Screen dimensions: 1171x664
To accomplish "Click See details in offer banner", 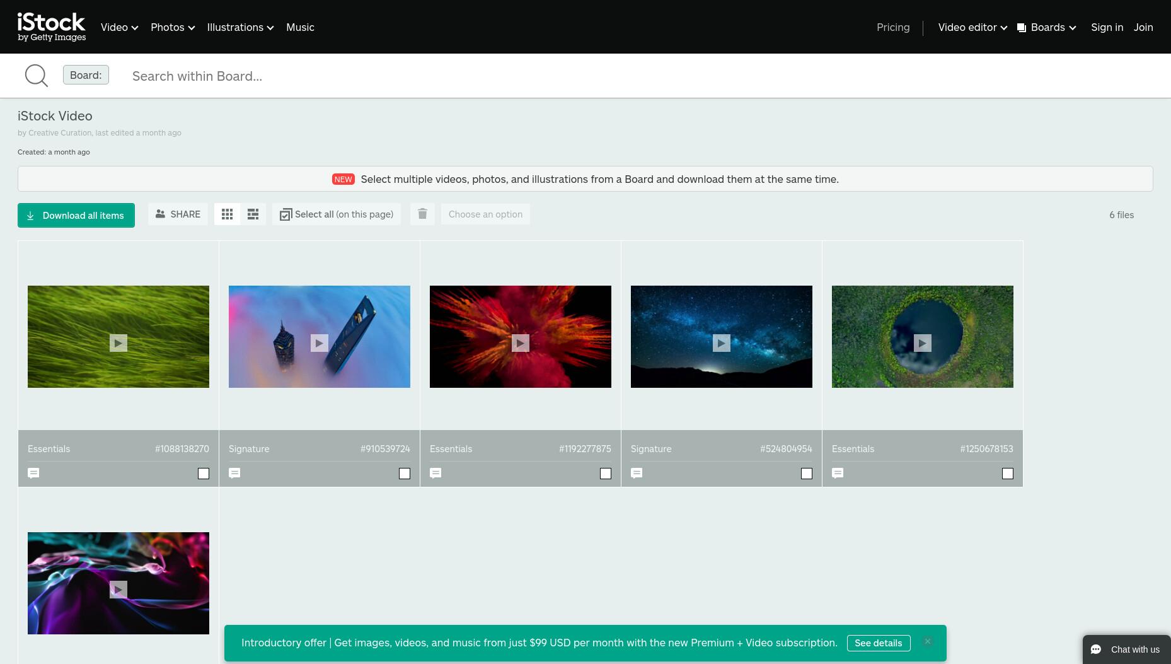I will [879, 643].
